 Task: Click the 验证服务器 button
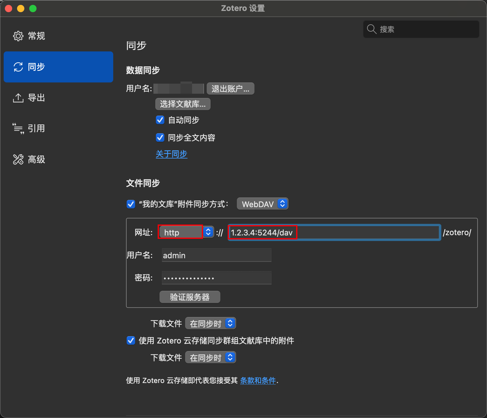190,297
